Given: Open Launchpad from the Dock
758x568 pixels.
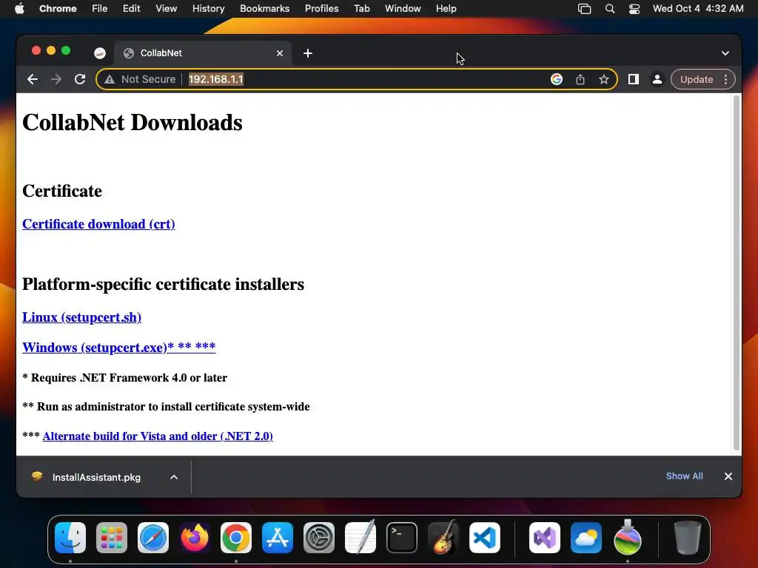Looking at the screenshot, I should click(x=112, y=538).
